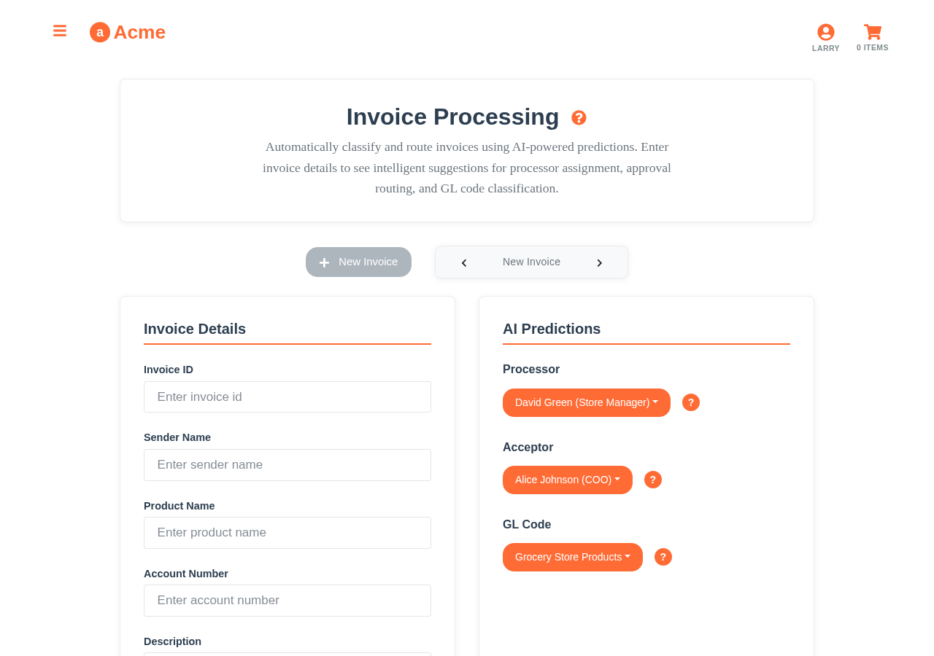Click the Invoice ID input field

point(287,397)
